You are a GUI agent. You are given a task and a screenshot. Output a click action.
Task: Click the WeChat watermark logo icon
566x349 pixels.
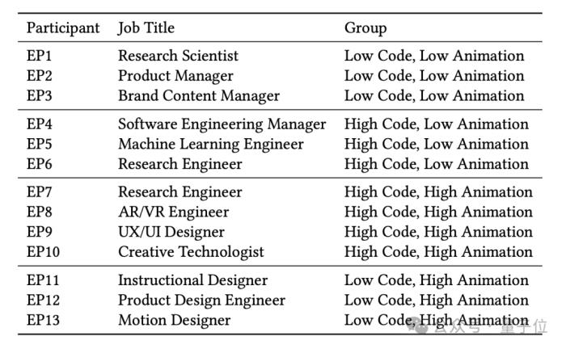pyautogui.click(x=417, y=326)
